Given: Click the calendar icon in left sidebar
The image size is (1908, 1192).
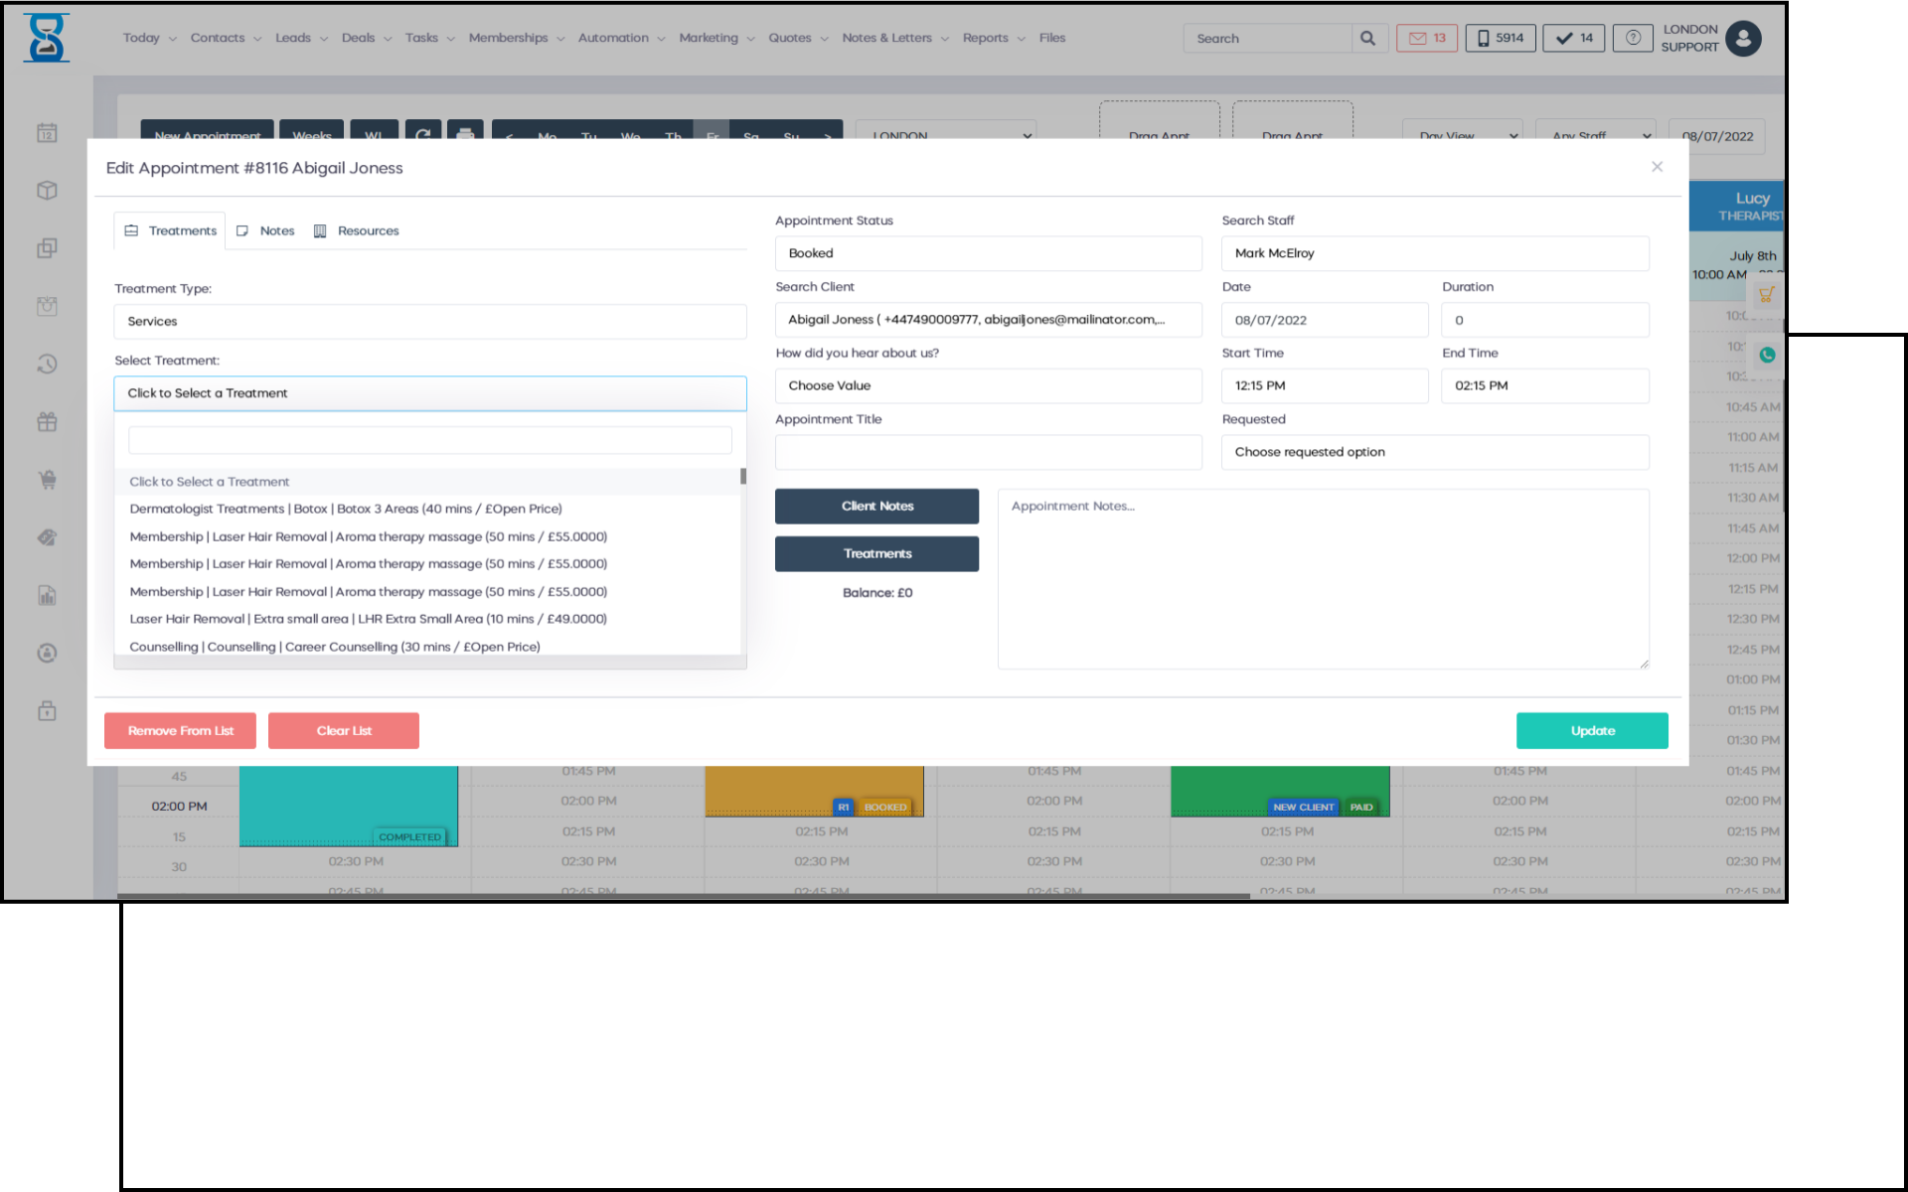Looking at the screenshot, I should pyautogui.click(x=47, y=133).
